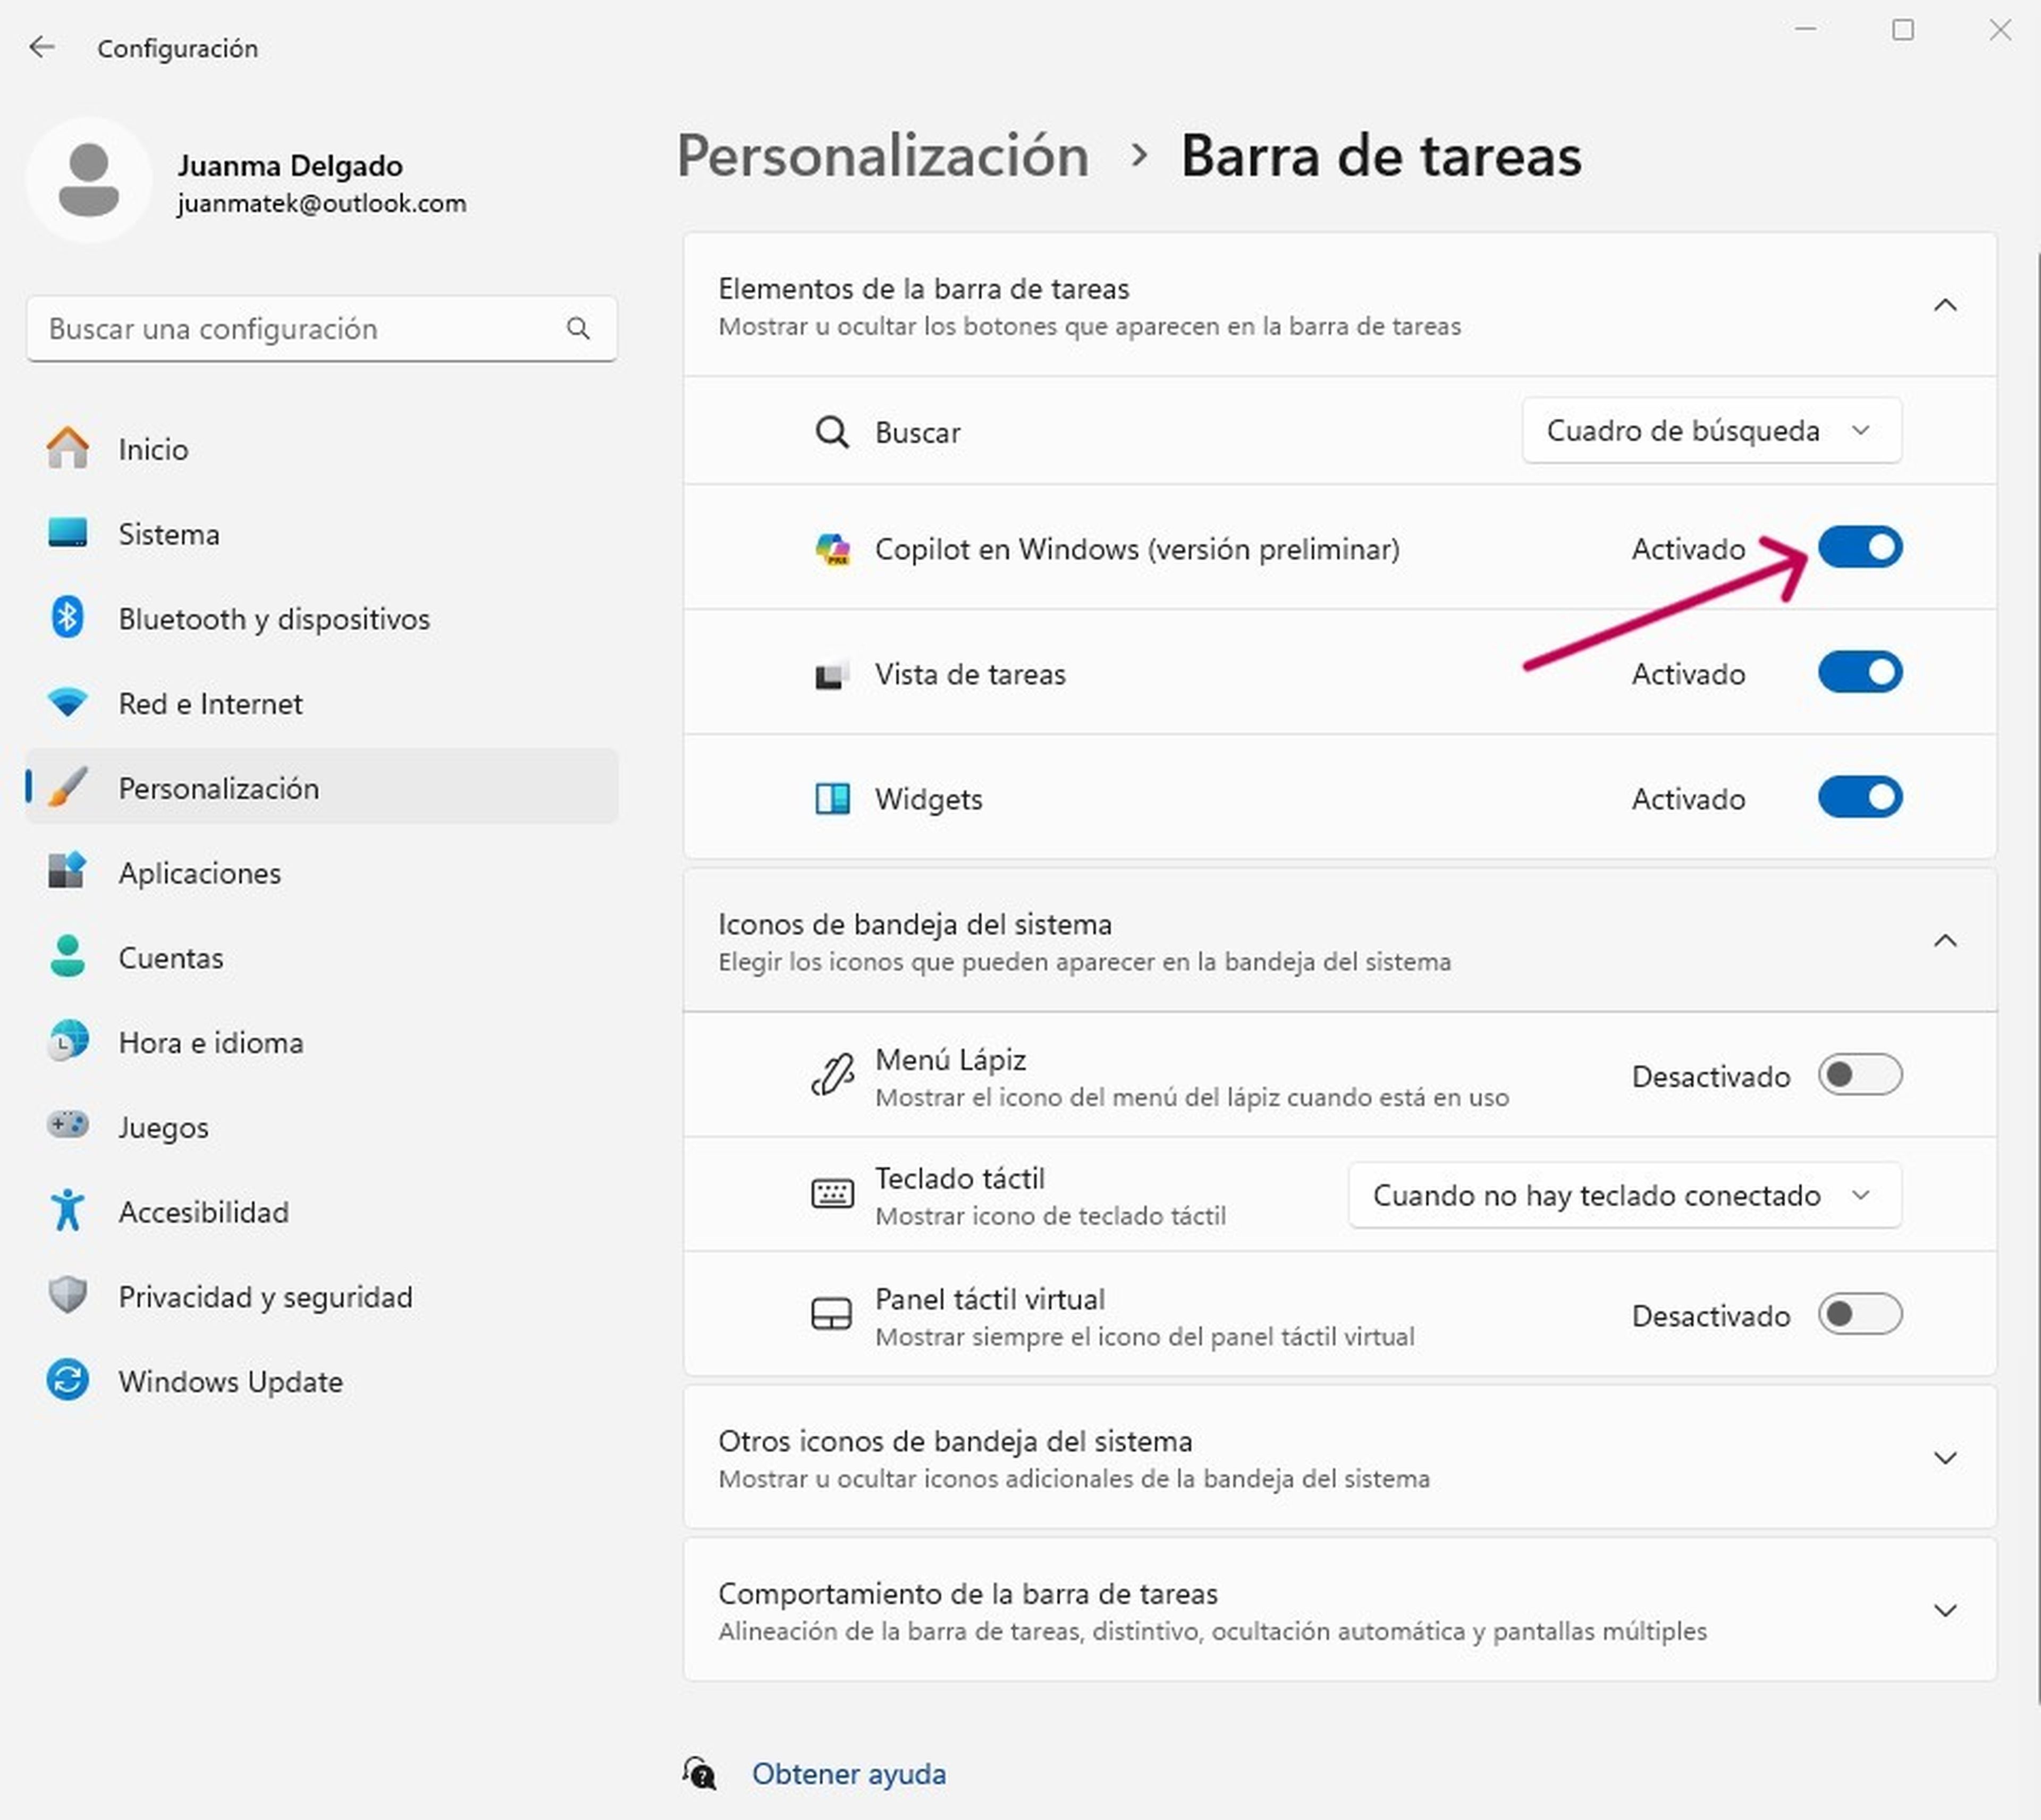Click the Windows Update sync icon
2041x1820 pixels.
pyautogui.click(x=67, y=1381)
